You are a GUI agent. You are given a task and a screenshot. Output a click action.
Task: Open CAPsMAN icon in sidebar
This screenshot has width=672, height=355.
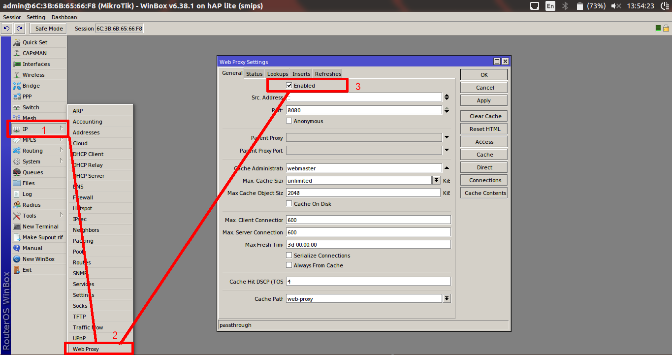(x=17, y=53)
